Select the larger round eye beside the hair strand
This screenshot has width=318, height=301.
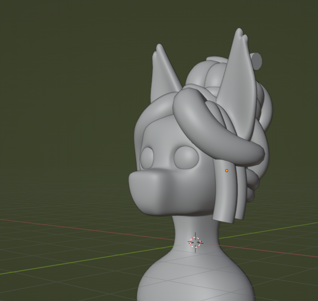coord(186,157)
